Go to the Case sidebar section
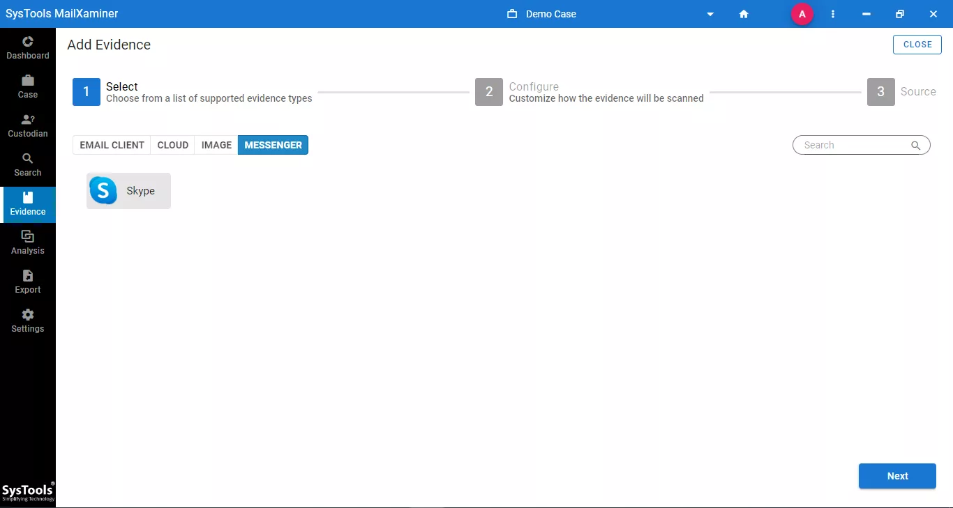Image resolution: width=953 pixels, height=508 pixels. click(28, 88)
